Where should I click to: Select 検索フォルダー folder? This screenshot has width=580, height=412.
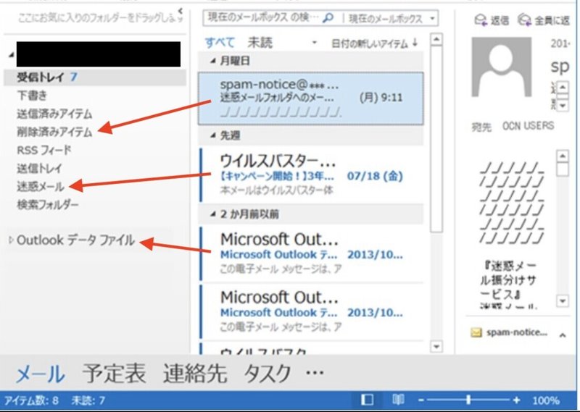[48, 205]
